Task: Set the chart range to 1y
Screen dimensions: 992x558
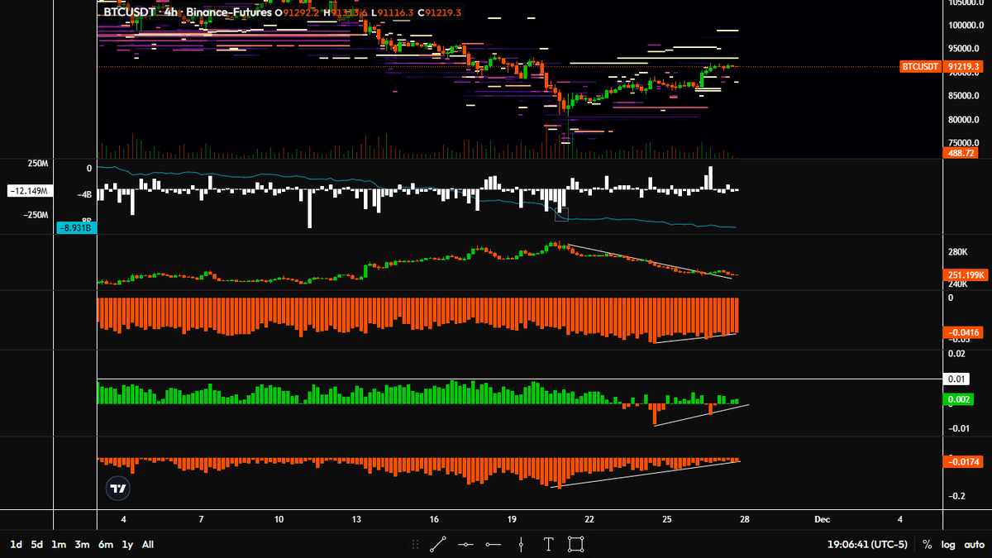Action: click(x=127, y=545)
